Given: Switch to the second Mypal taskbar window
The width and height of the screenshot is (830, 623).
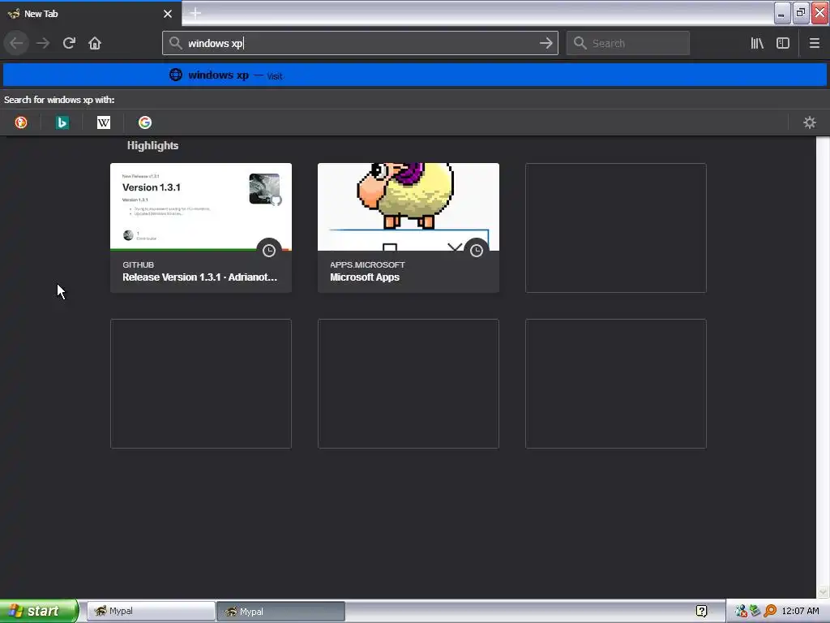Looking at the screenshot, I should (280, 612).
